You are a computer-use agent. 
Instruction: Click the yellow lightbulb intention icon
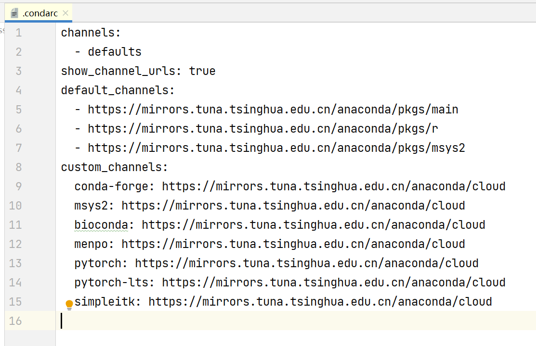pyautogui.click(x=69, y=305)
